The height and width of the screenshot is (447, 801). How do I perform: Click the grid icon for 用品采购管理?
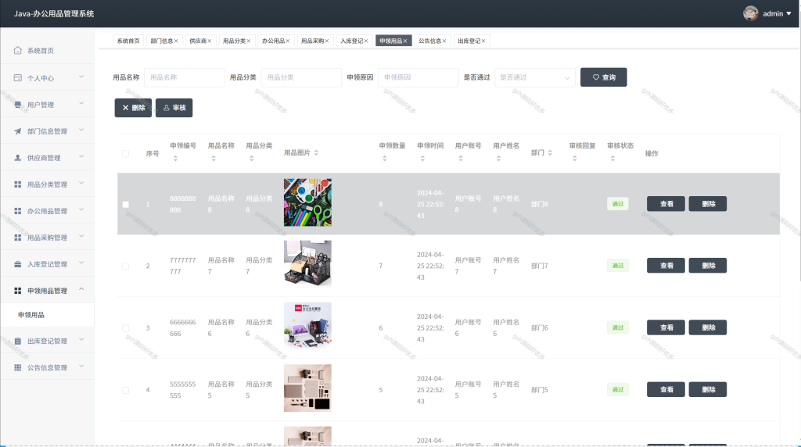click(18, 238)
